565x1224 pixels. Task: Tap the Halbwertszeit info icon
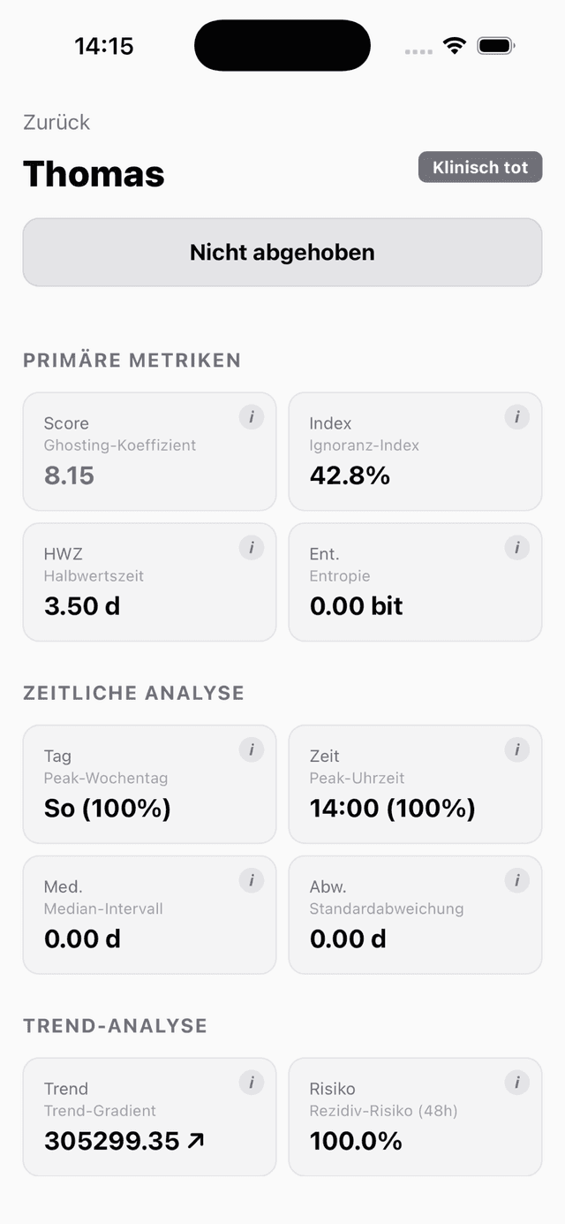tap(251, 548)
